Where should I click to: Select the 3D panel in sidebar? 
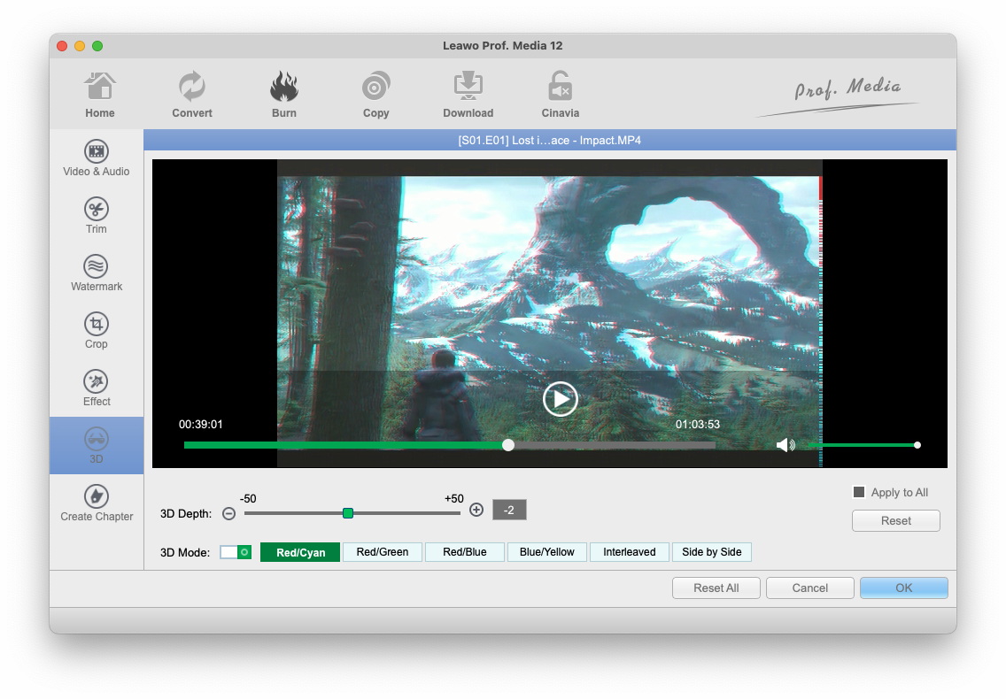(x=97, y=446)
